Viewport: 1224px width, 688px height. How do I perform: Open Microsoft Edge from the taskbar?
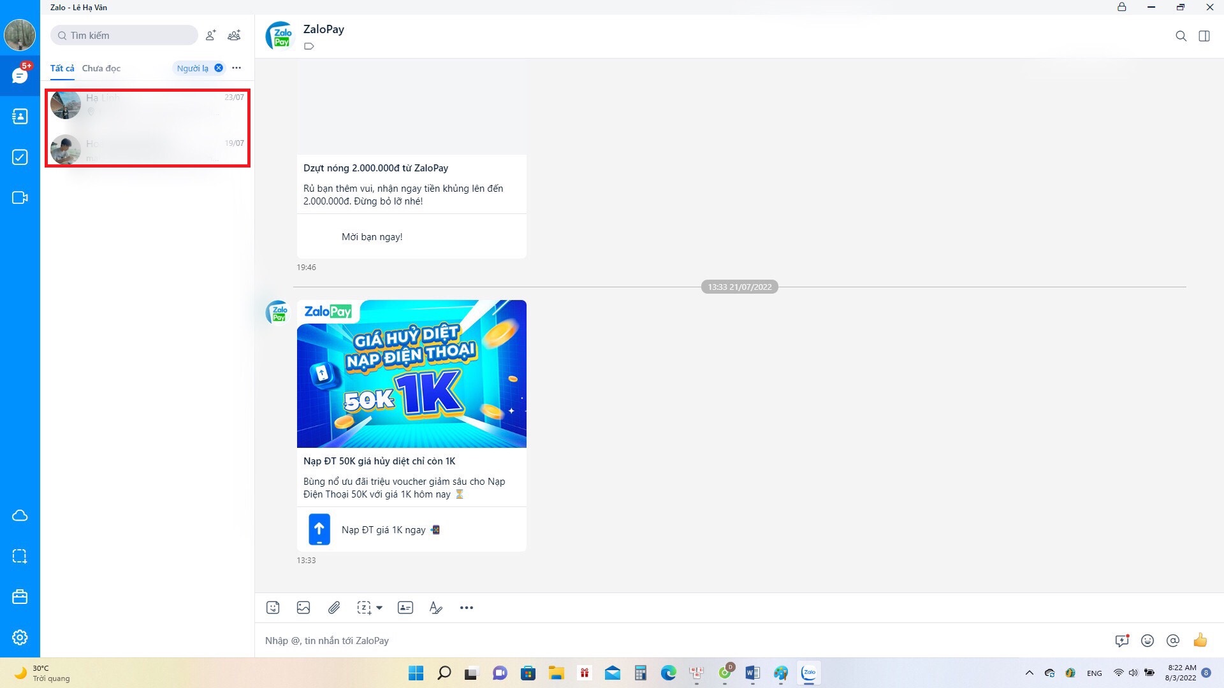(668, 673)
